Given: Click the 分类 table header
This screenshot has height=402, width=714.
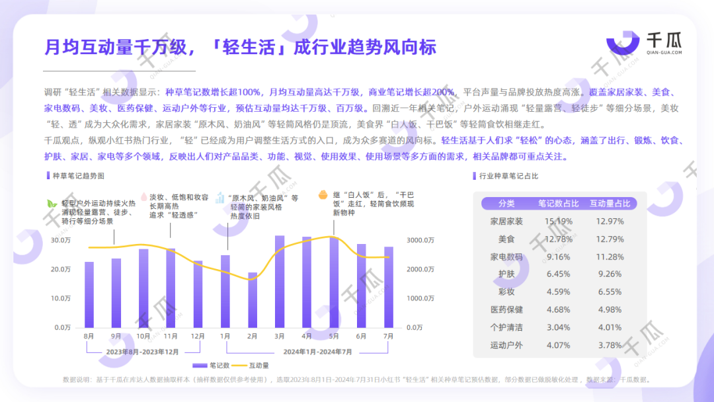Looking at the screenshot, I should click(506, 204).
